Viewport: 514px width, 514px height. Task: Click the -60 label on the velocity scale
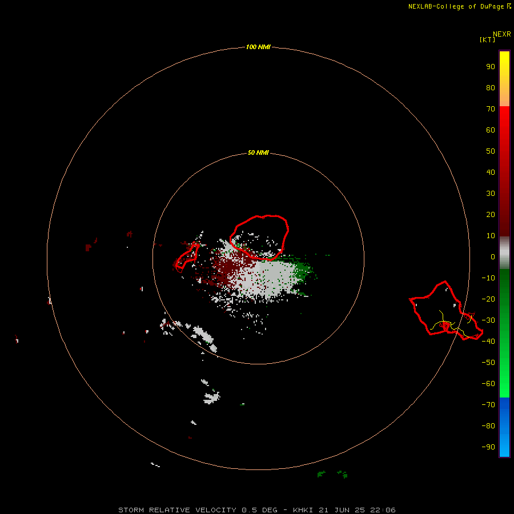[488, 384]
